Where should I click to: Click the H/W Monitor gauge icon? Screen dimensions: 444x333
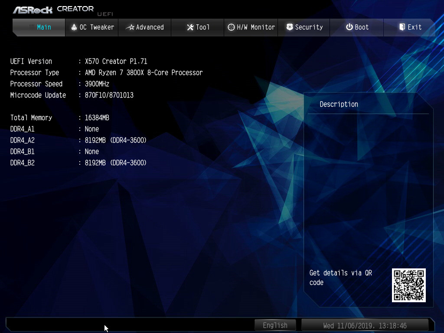coord(231,27)
